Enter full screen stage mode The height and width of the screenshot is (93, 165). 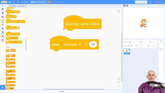click(163, 6)
